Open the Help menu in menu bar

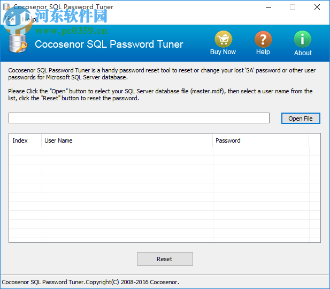pos(29,19)
